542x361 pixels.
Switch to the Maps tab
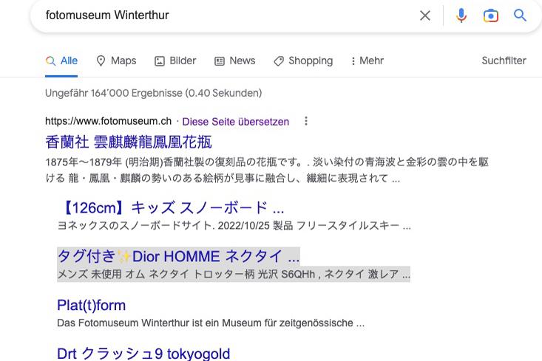pyautogui.click(x=116, y=61)
